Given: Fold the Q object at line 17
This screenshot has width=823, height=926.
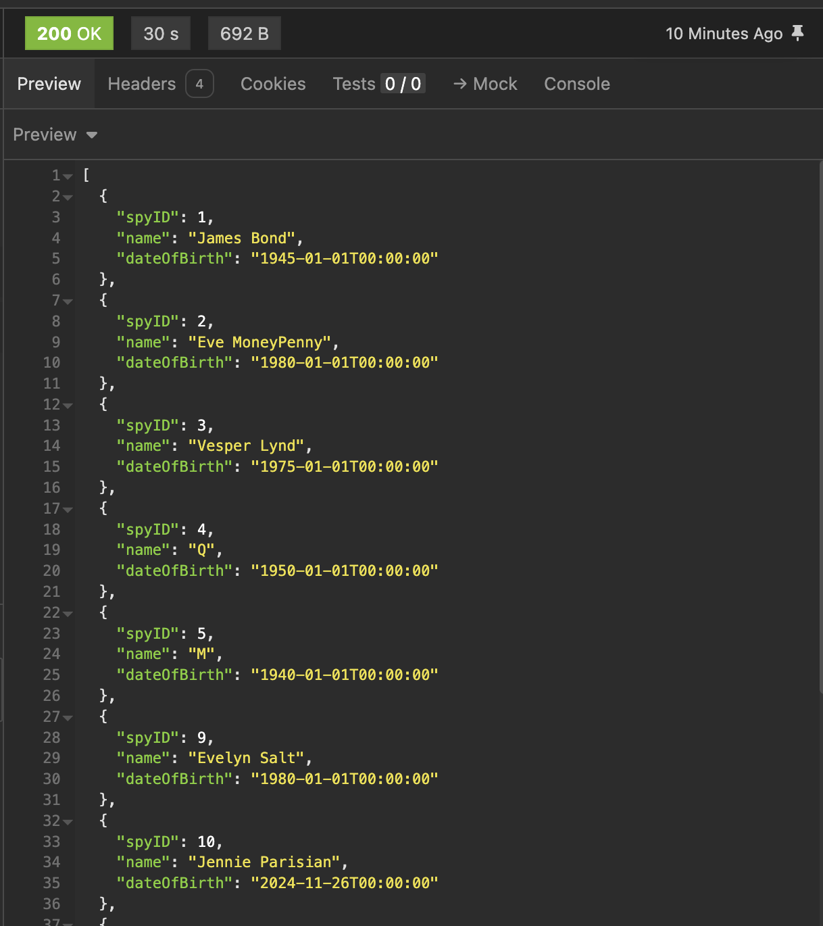Looking at the screenshot, I should click(x=68, y=510).
